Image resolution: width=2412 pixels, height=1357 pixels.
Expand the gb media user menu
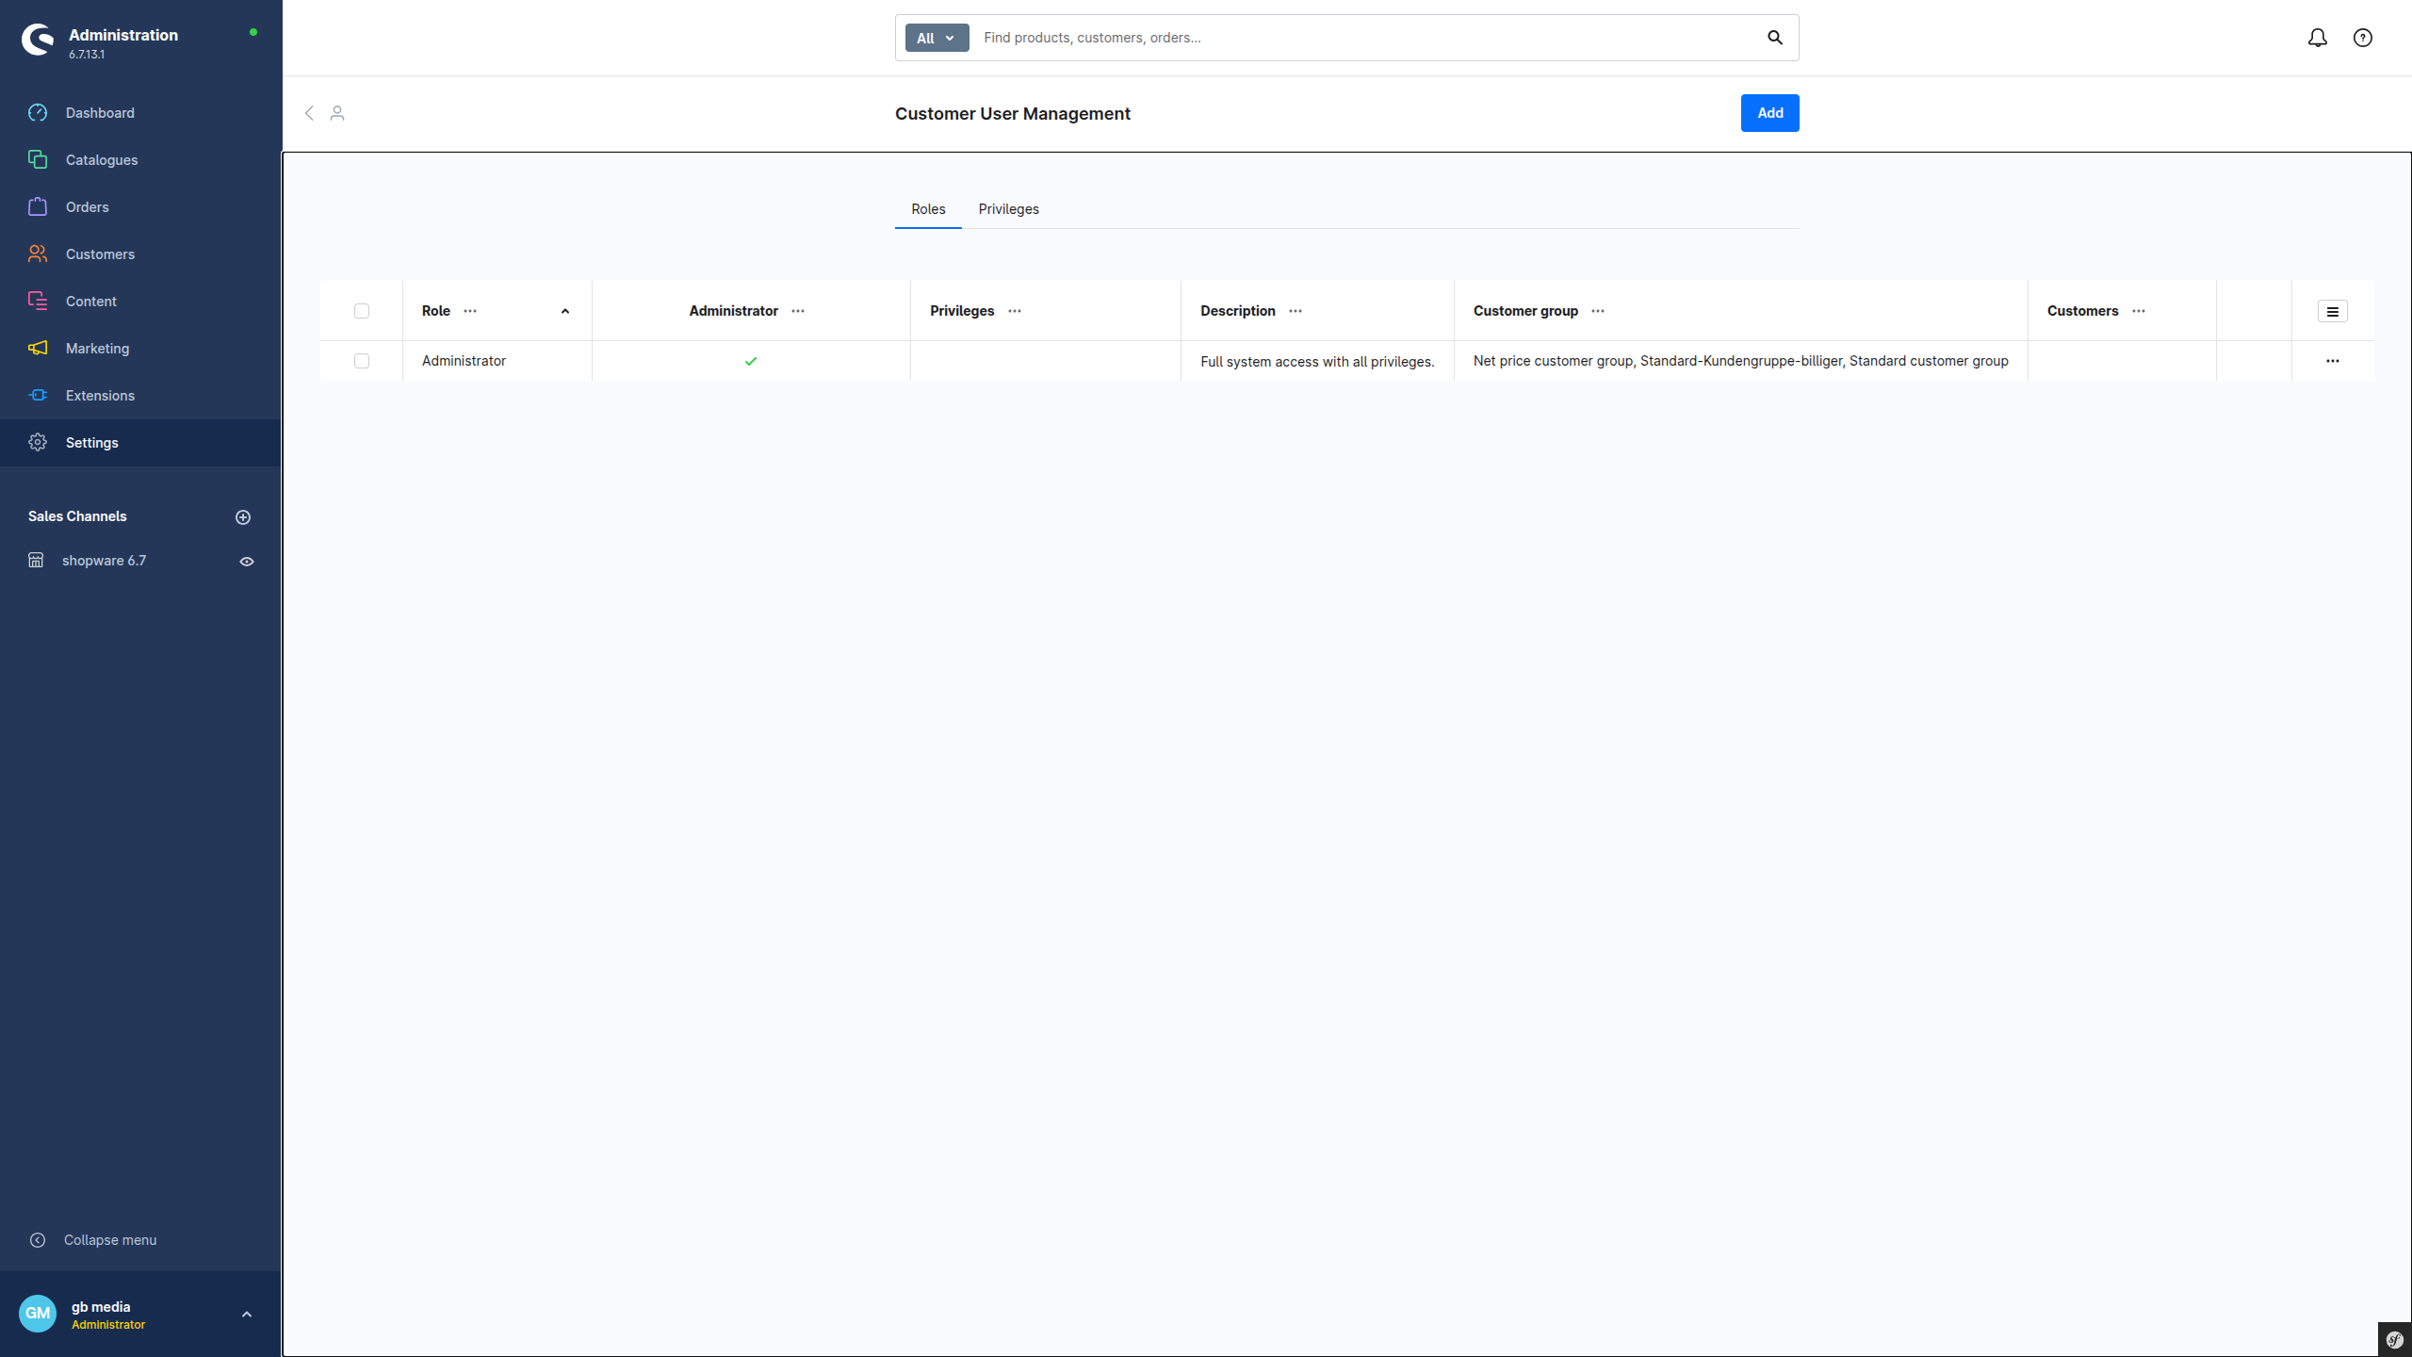click(247, 1315)
